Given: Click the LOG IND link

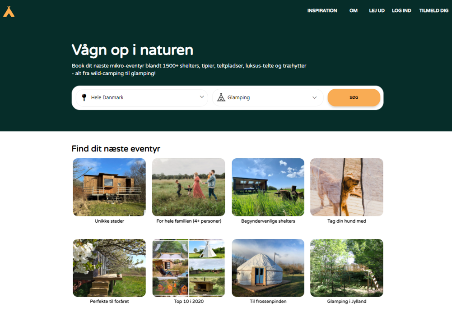Looking at the screenshot, I should point(401,11).
